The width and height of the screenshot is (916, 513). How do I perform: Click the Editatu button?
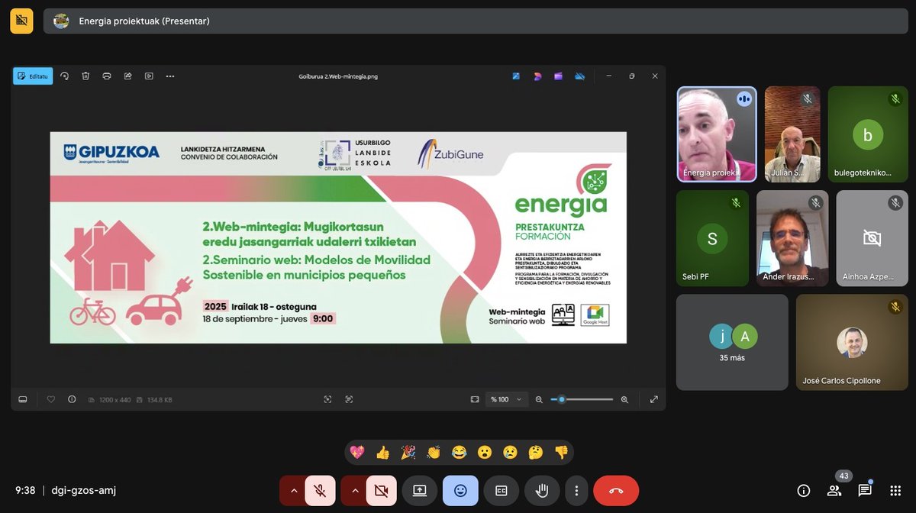[32, 76]
